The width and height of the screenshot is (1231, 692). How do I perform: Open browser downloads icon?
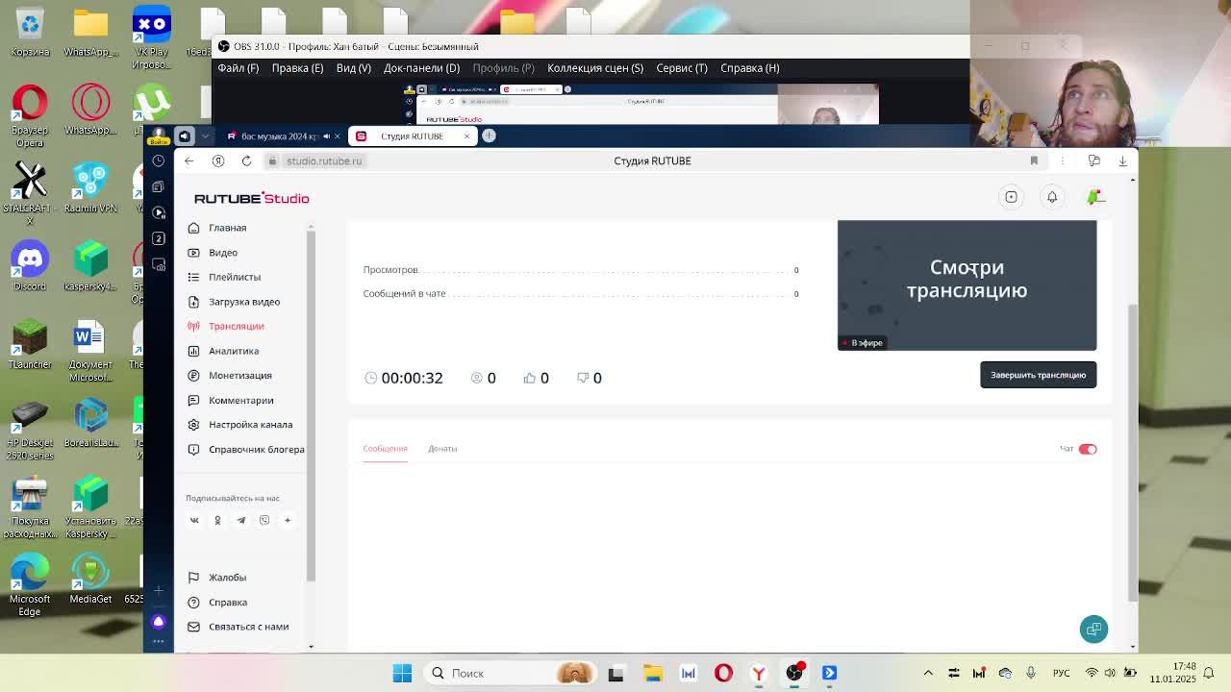1122,161
